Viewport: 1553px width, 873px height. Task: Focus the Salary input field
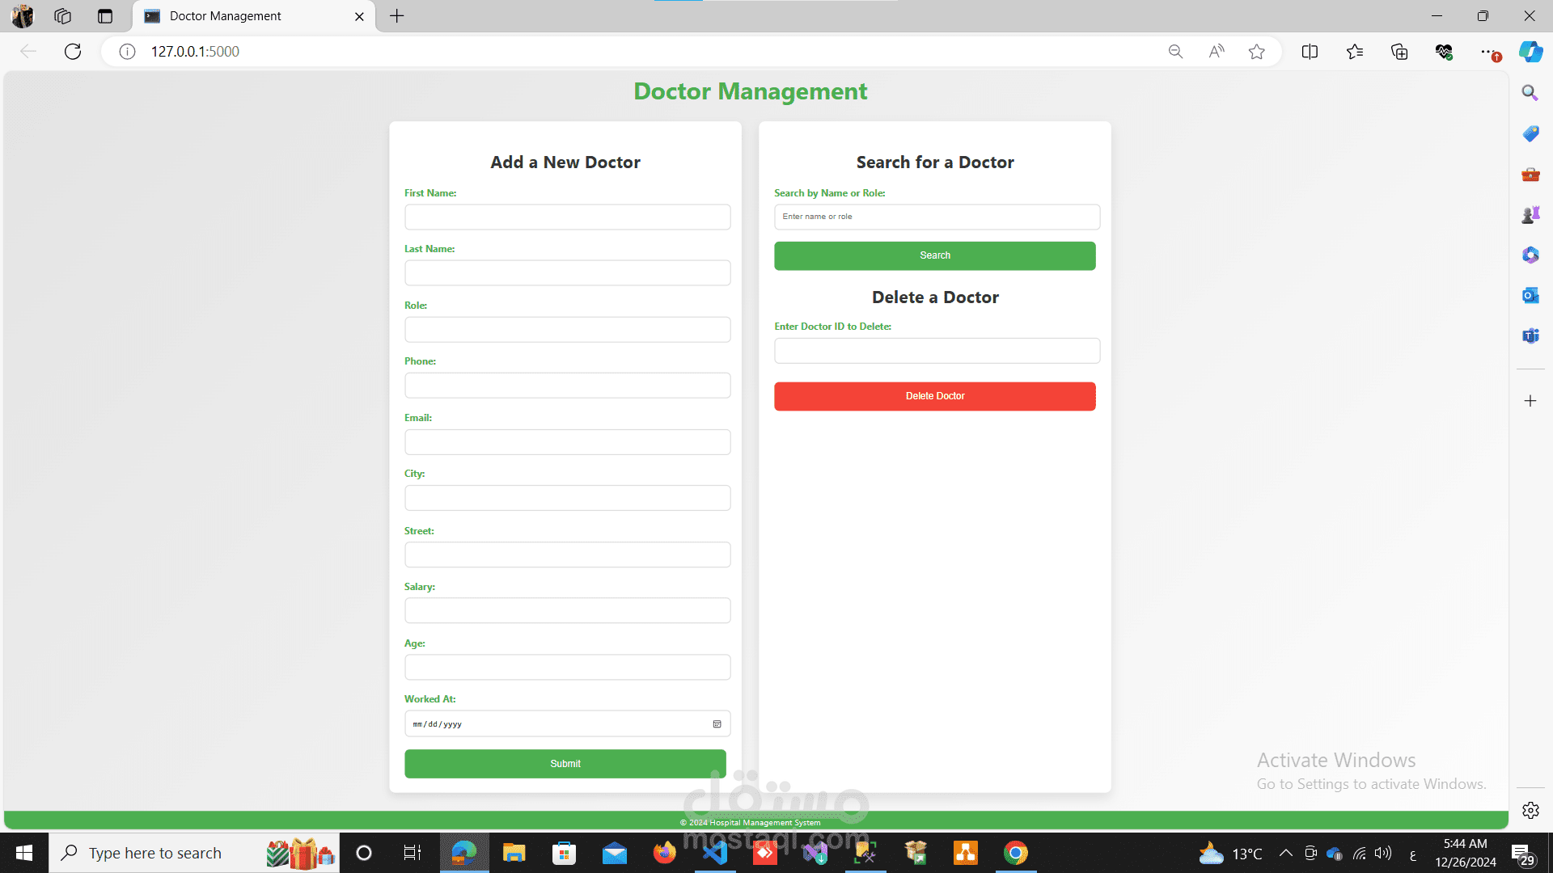pos(568,610)
